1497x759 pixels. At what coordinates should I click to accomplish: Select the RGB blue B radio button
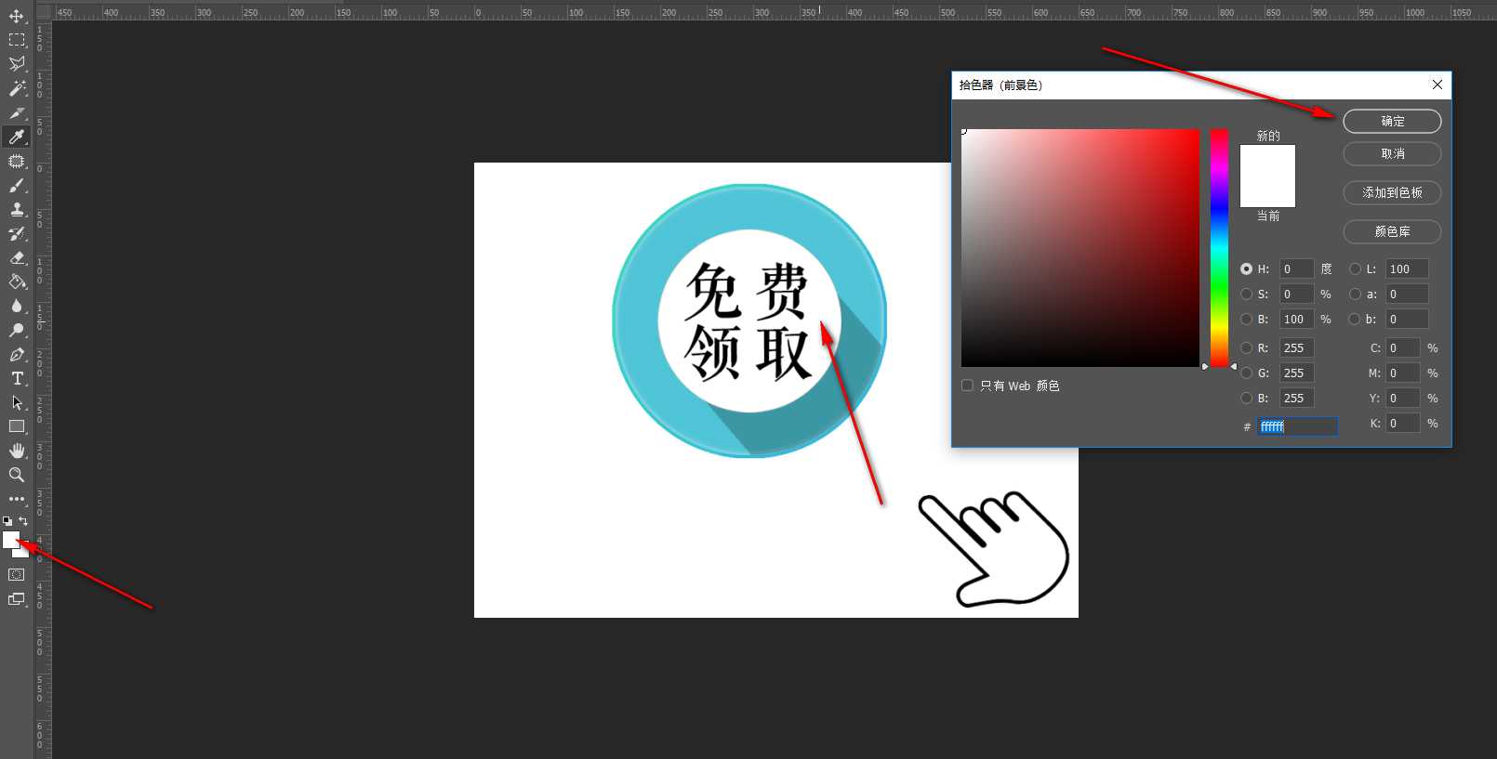[1246, 398]
